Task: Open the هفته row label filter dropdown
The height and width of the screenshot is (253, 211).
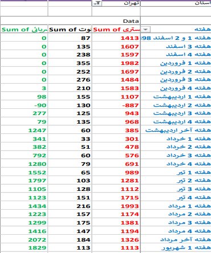Action: point(145,30)
